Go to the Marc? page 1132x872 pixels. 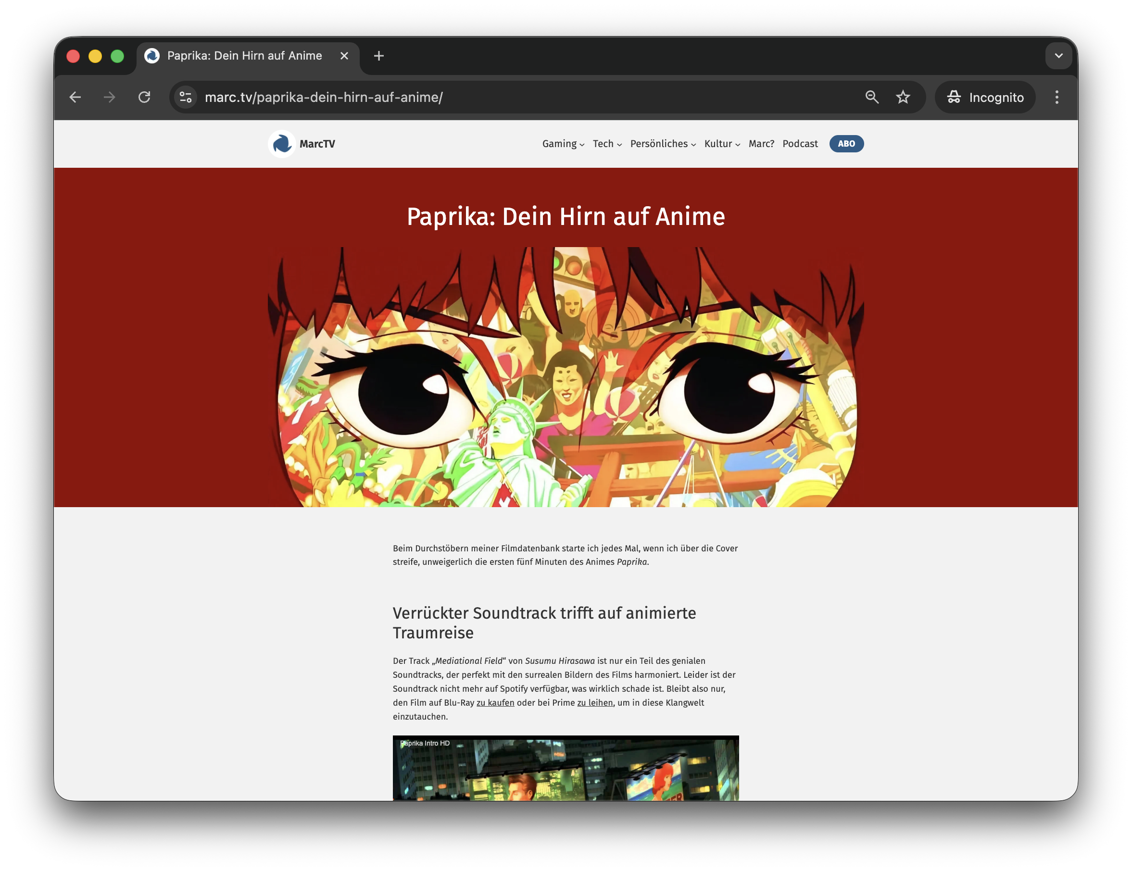(761, 144)
